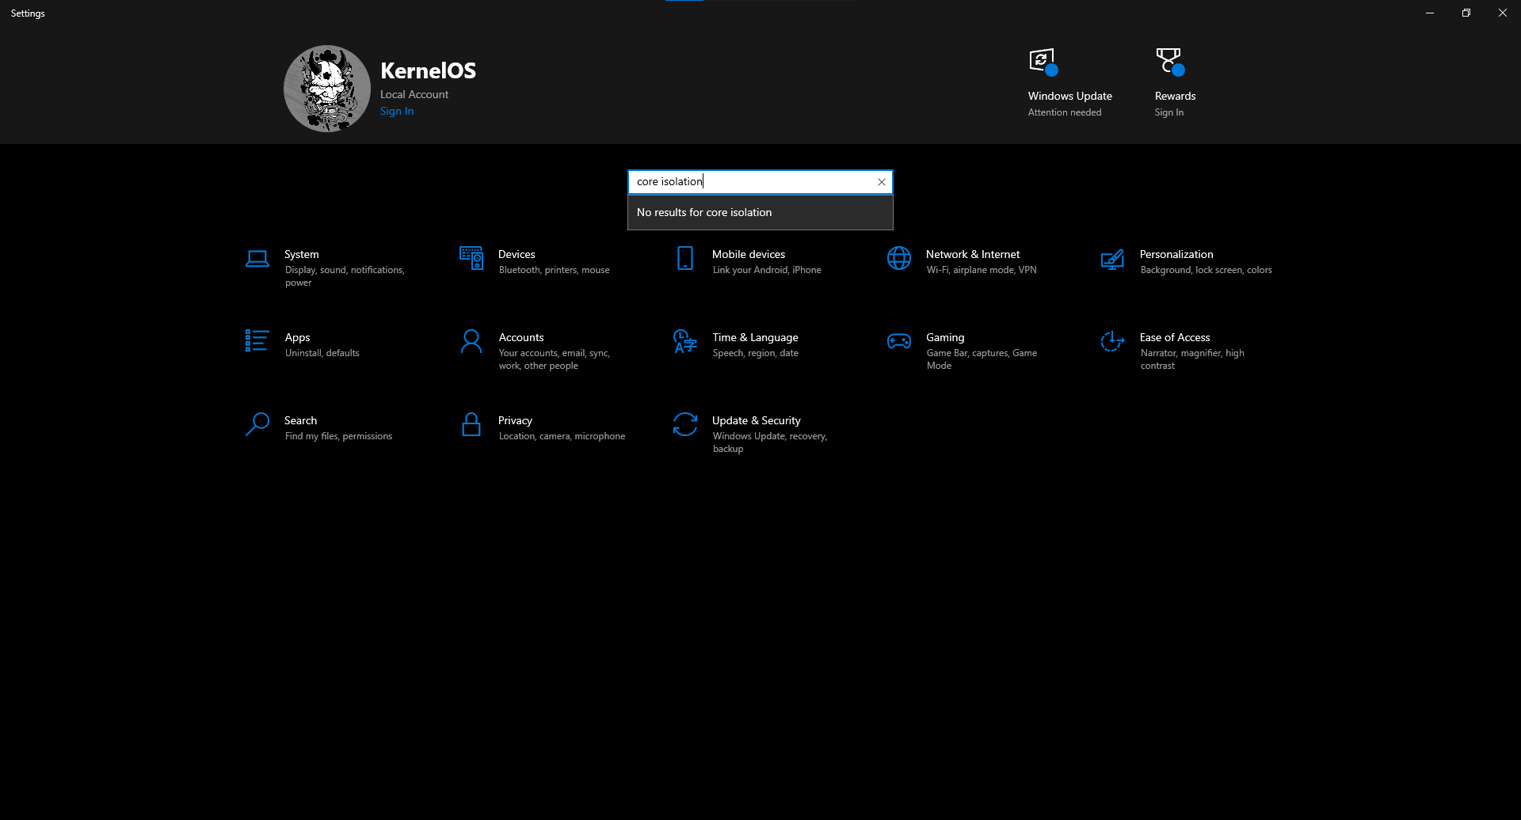Screen dimensions: 1521x820
Task: Click the Sign In link under Local Account
Action: (397, 112)
